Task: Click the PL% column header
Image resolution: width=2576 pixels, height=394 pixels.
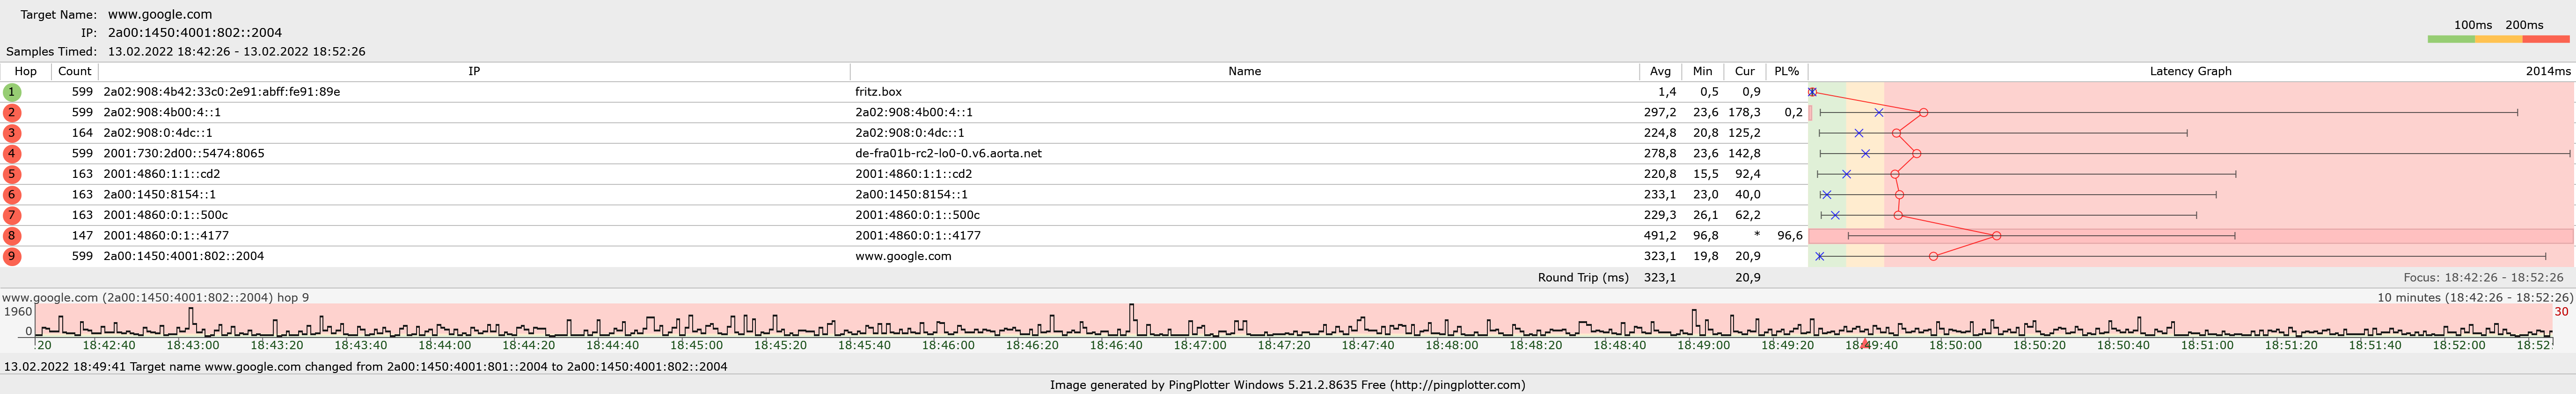Action: coord(1786,72)
